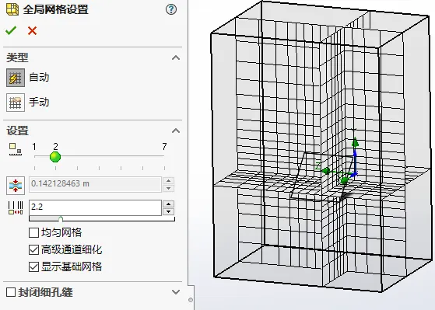Viewport: 435px width, 310px height.
Task: Click the 自动 label text
Action: coord(39,77)
